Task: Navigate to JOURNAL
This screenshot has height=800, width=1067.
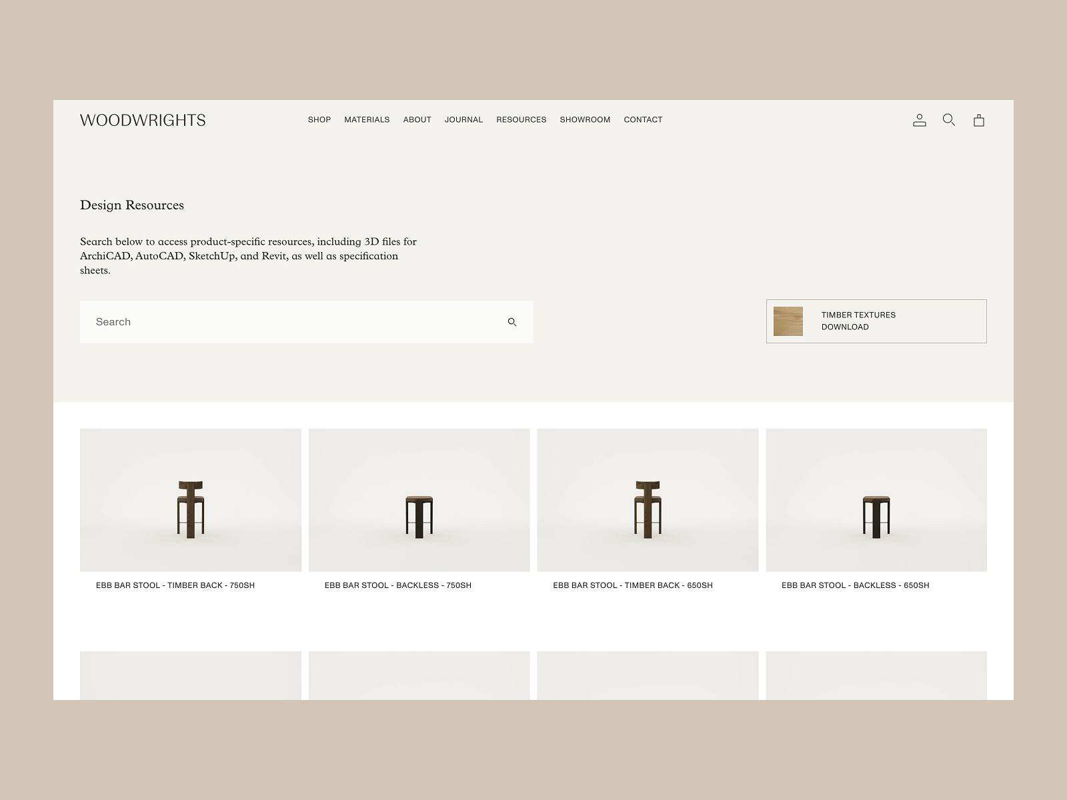Action: (x=463, y=120)
